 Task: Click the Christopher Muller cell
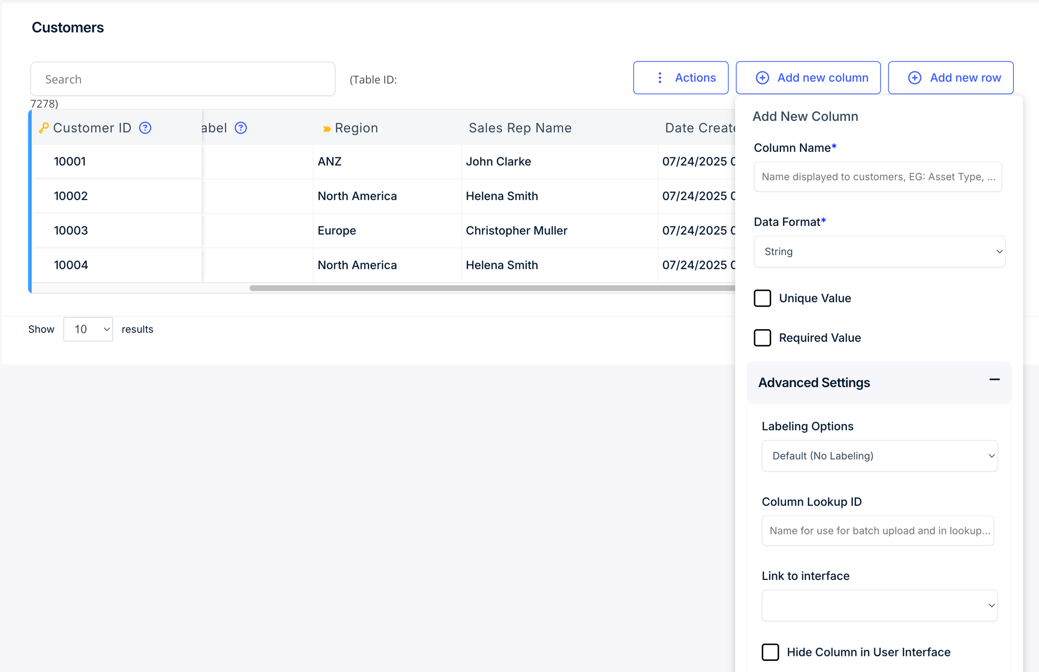pos(559,231)
